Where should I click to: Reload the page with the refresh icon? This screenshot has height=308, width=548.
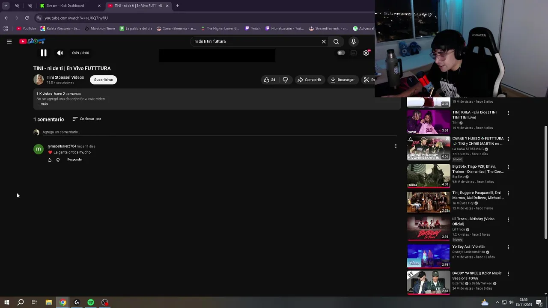coord(27,18)
